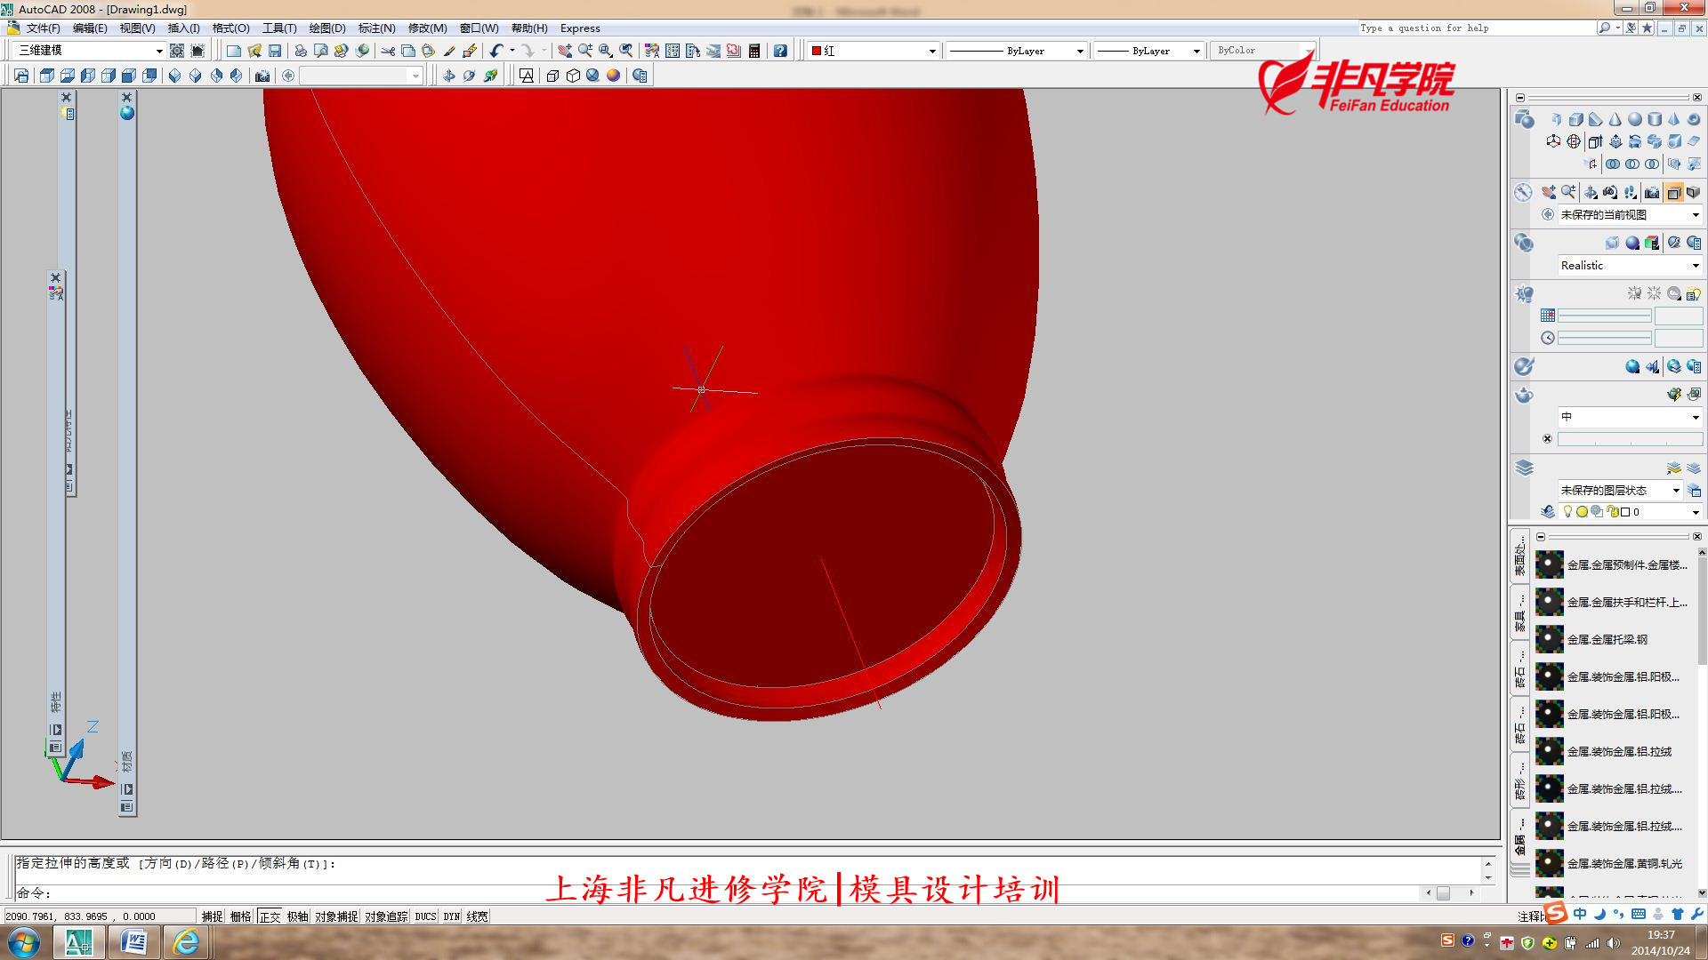Open the 视图(V) menu
1708x960 pixels.
pos(137,28)
